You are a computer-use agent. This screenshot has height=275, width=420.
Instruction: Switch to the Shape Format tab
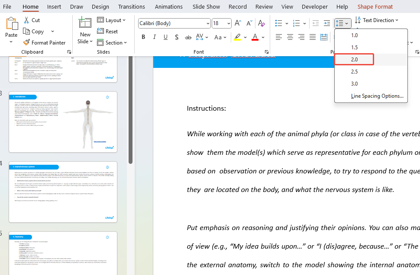click(x=375, y=6)
